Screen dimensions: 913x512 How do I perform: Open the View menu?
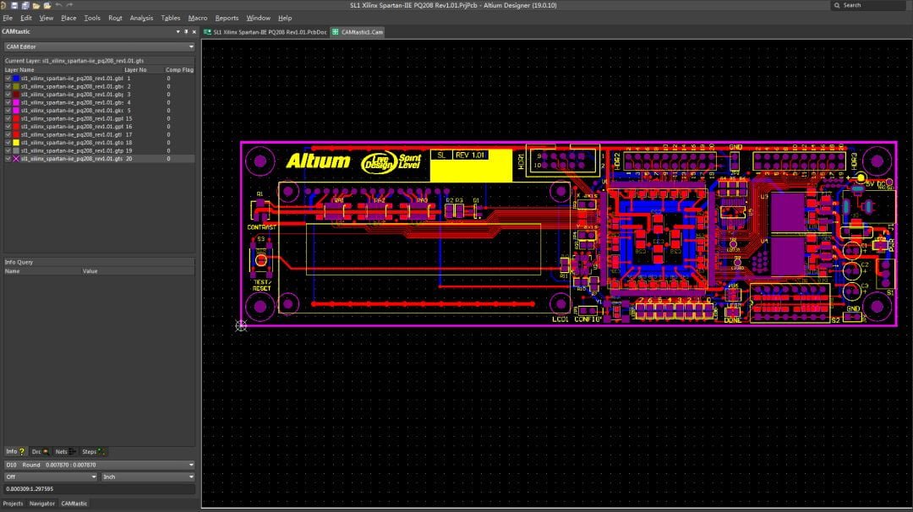tap(46, 18)
